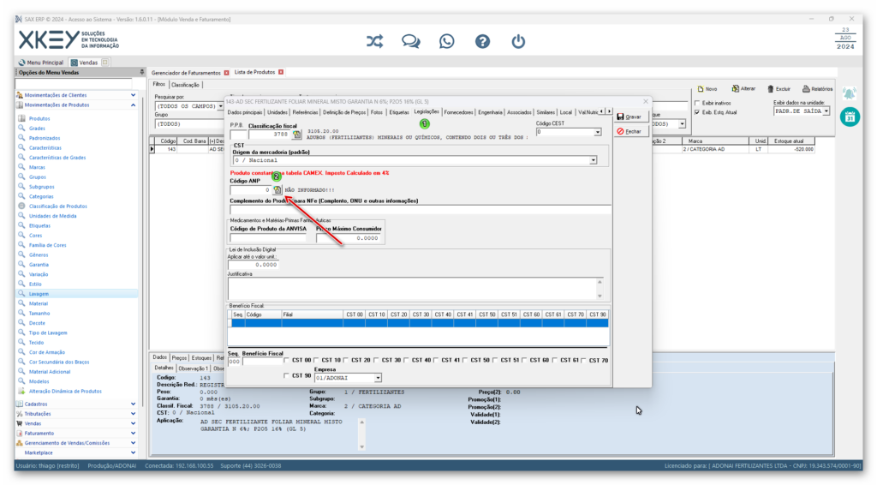The image size is (877, 485).
Task: Open the Código CEST dropdown
Action: pos(597,133)
